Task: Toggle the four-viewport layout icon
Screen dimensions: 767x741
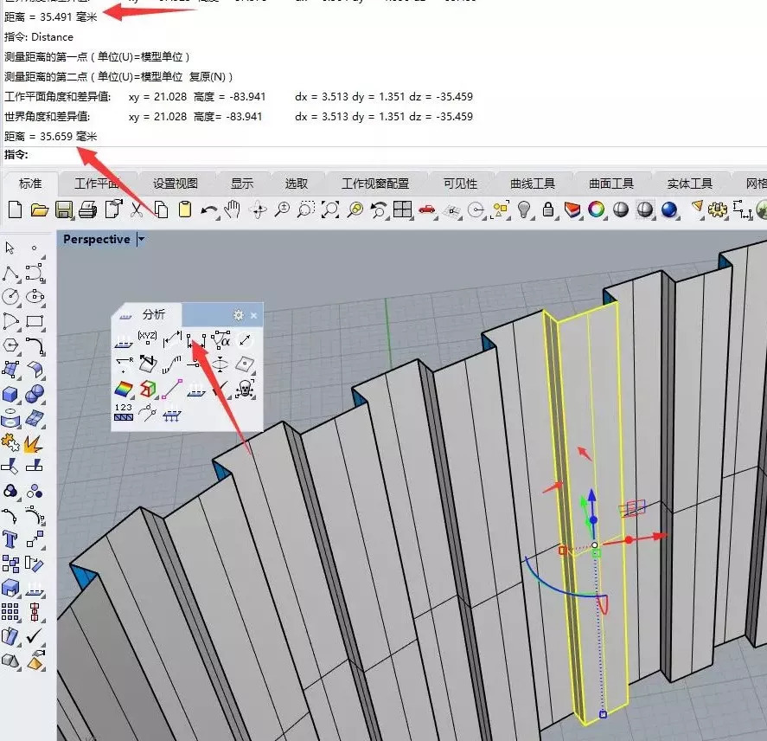Action: [402, 209]
